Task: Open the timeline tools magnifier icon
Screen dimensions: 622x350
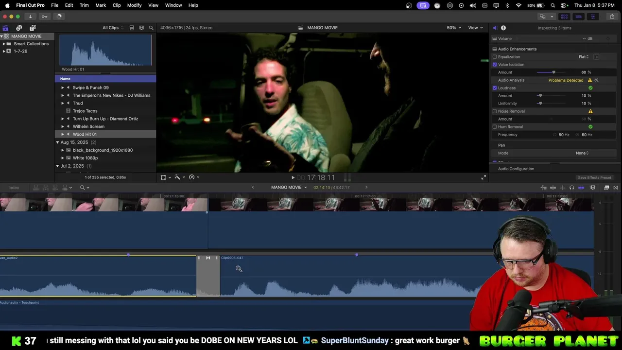Action: pyautogui.click(x=84, y=188)
